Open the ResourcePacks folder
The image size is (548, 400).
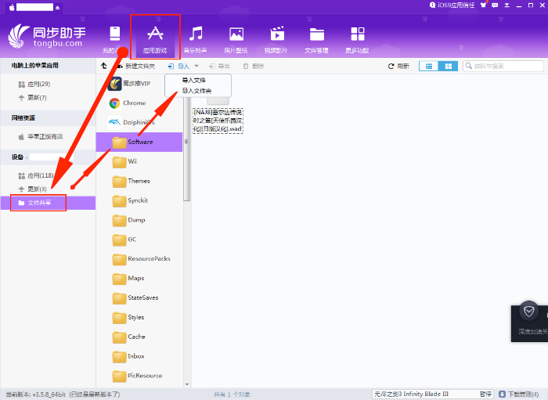point(139,259)
